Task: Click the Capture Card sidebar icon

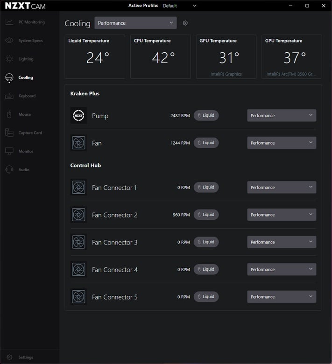Action: pos(9,133)
